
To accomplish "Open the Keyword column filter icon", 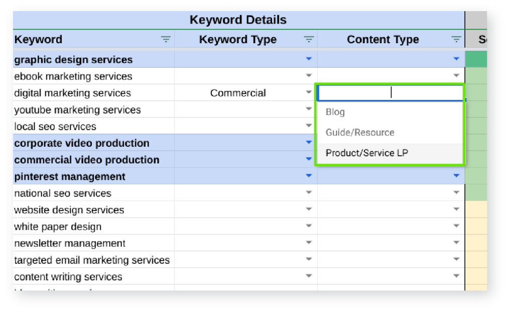I will [166, 40].
